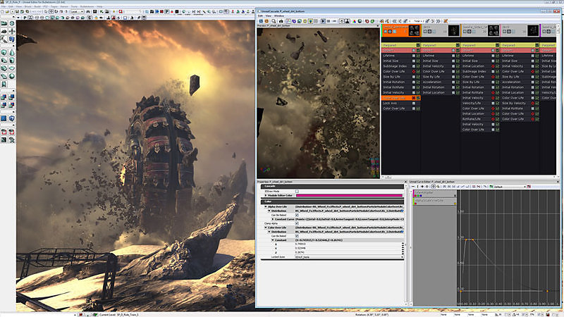
Task: Select Geometry mode in the left toolbox
Action: 12,23
